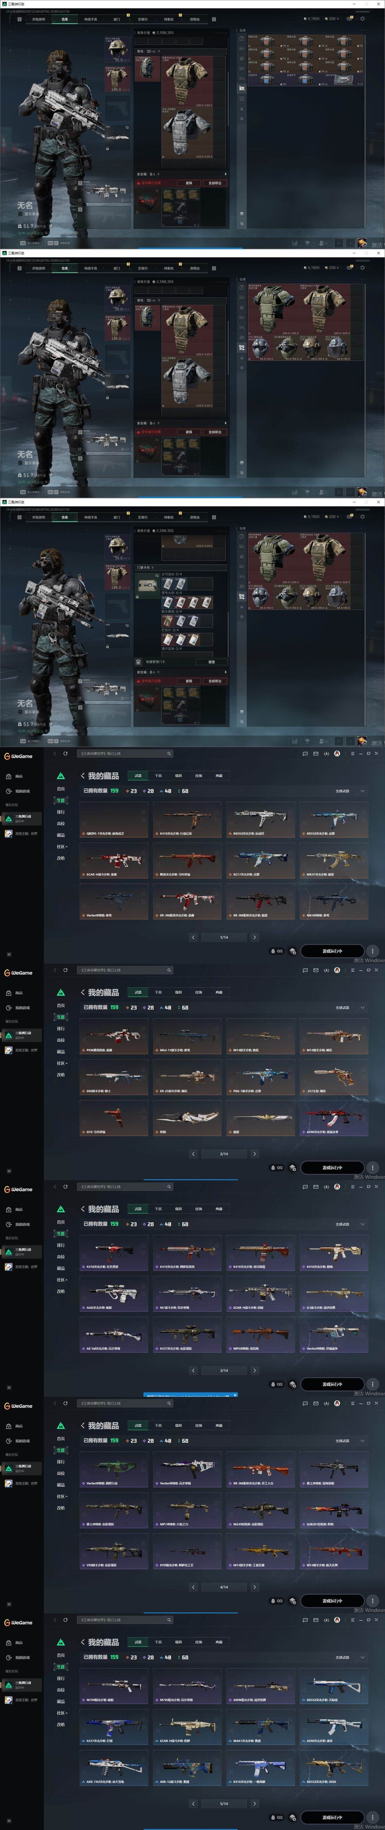
Task: Click 游戏运行中 button on page 4/14
Action: tap(332, 1601)
